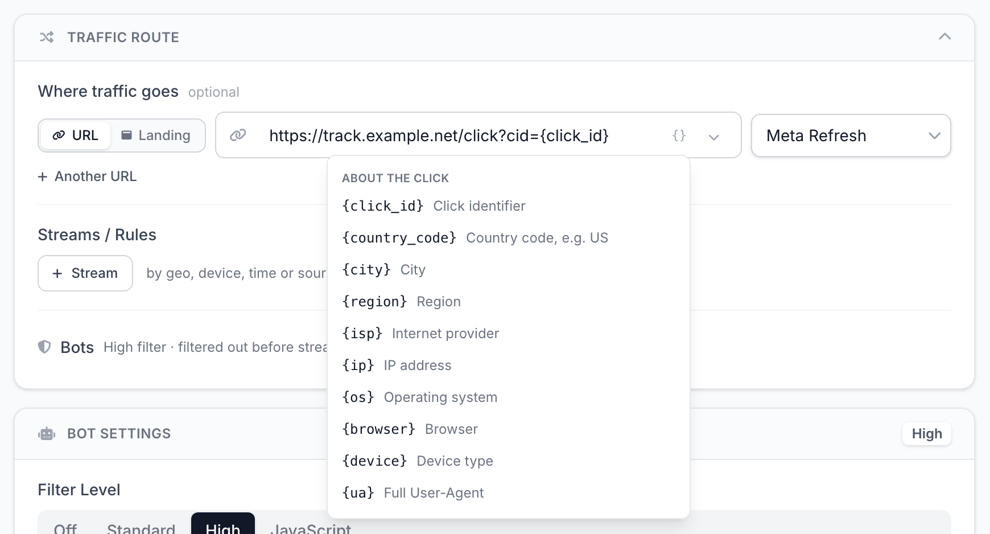Insert the {country_code} macro
The height and width of the screenshot is (534, 990).
[x=508, y=238]
